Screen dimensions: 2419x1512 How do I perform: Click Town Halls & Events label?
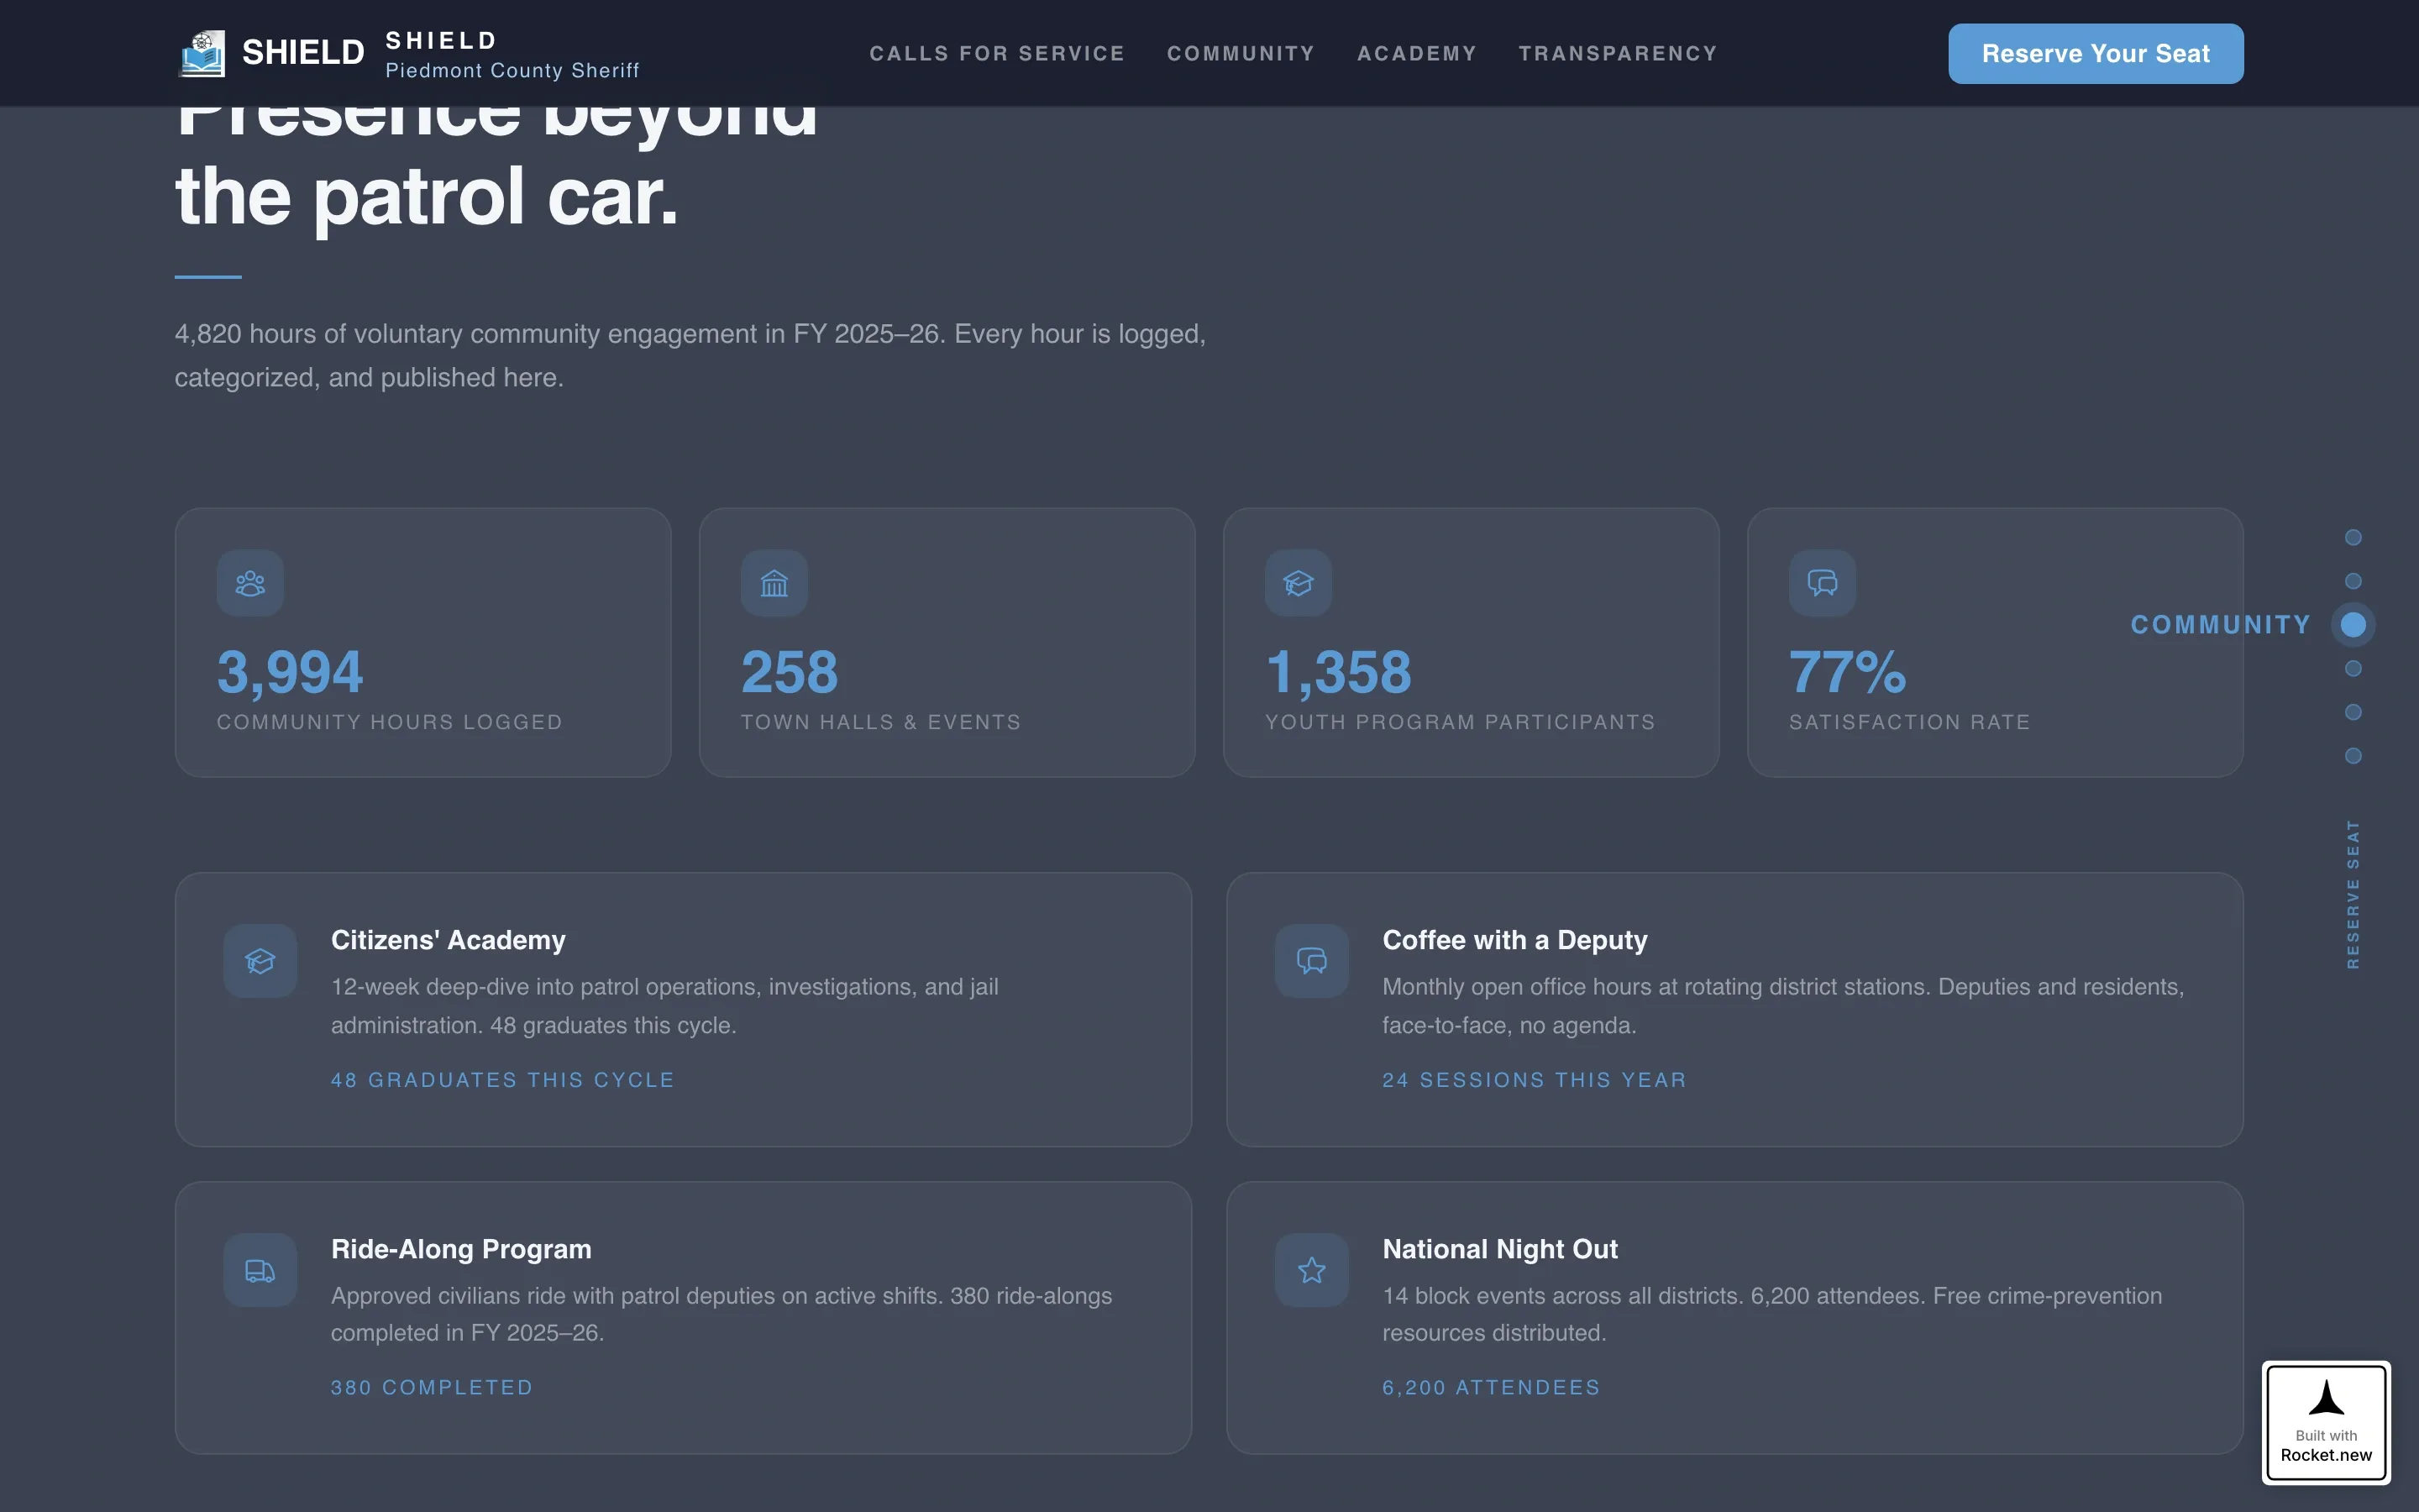pos(880,722)
